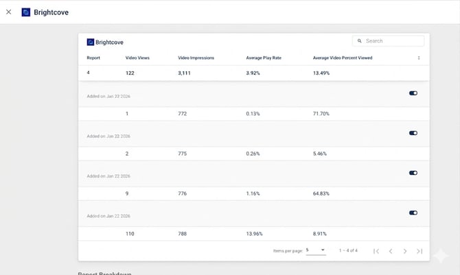Toggle the switch above the 776 impressions row
Viewport: 460px width, 275px height.
[x=413, y=173]
